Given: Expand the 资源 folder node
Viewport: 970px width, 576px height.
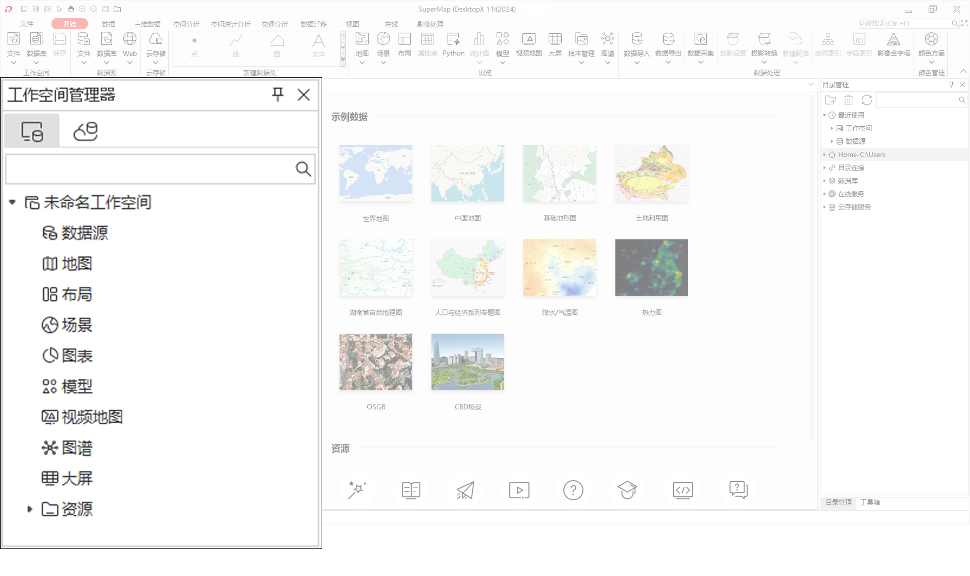Looking at the screenshot, I should (x=30, y=509).
